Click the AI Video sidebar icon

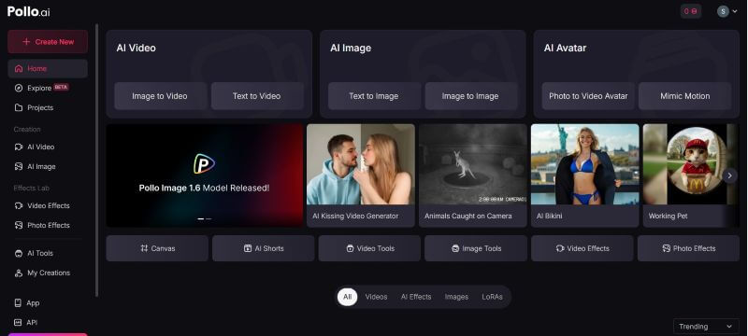[x=19, y=147]
